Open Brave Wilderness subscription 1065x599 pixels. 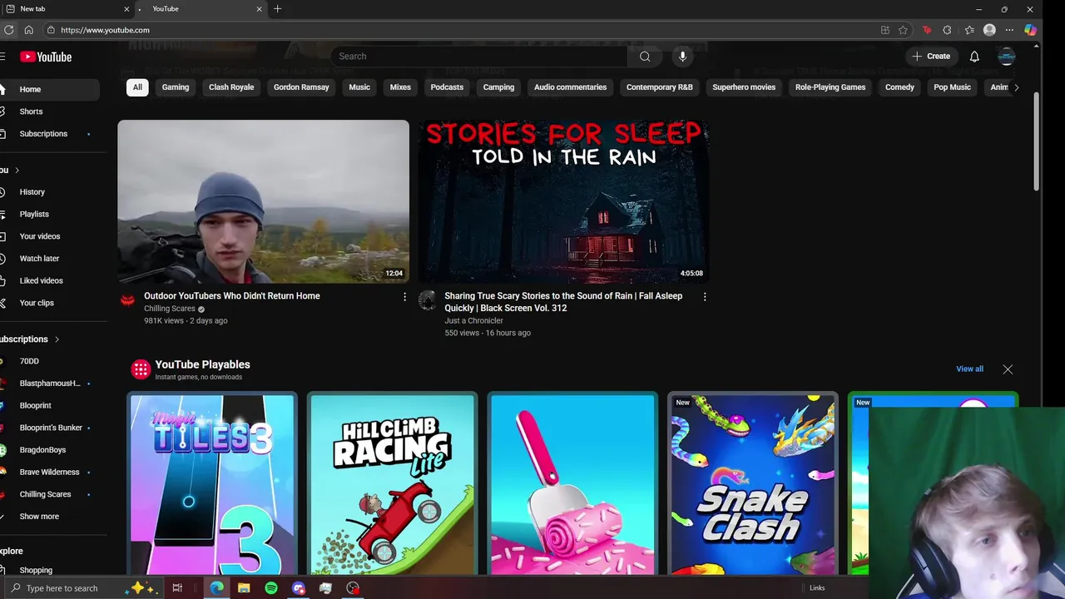coord(49,473)
